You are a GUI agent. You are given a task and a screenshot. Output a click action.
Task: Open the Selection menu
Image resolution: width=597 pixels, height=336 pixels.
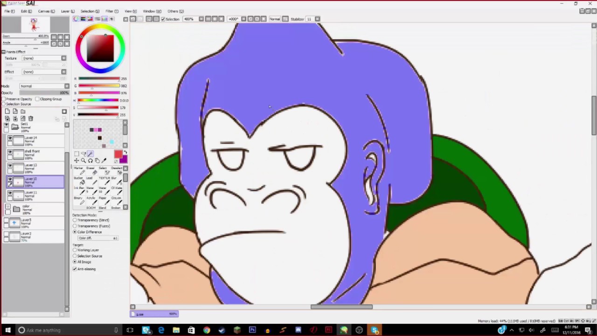pos(90,11)
